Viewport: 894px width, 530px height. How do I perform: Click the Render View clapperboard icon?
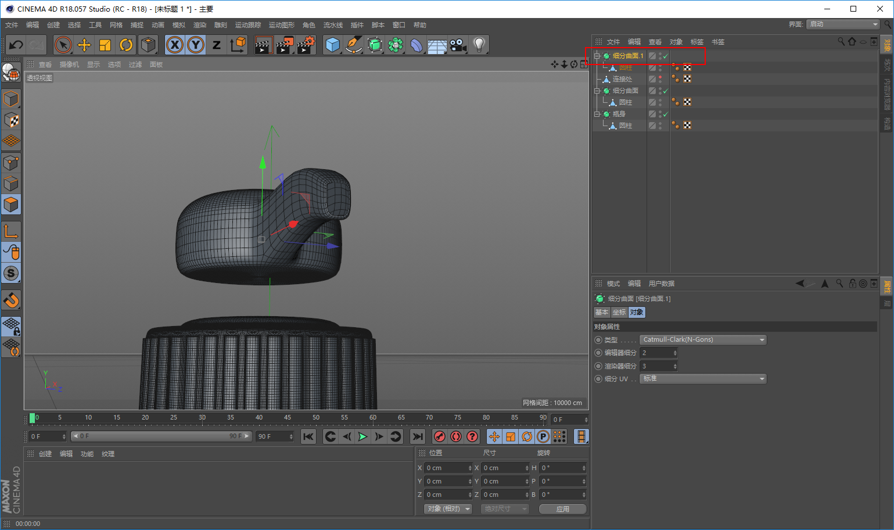(x=264, y=45)
